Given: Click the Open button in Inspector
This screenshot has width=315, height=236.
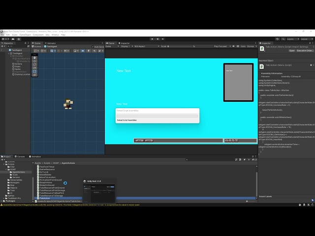Looking at the screenshot, I should click(x=292, y=51).
